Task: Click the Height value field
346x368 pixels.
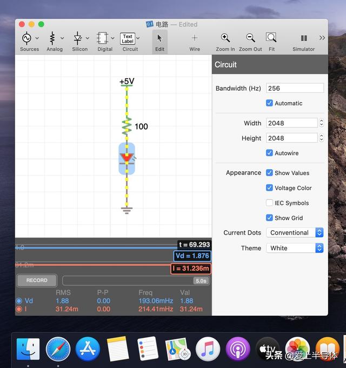Action: pyautogui.click(x=292, y=138)
